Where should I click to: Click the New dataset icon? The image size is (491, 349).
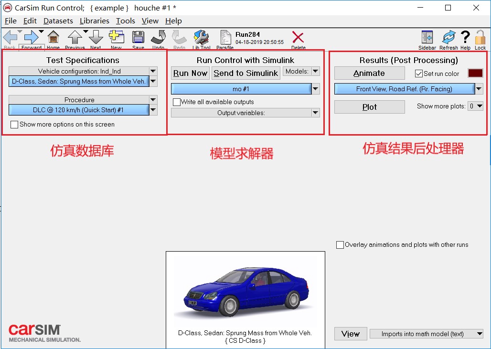click(116, 38)
